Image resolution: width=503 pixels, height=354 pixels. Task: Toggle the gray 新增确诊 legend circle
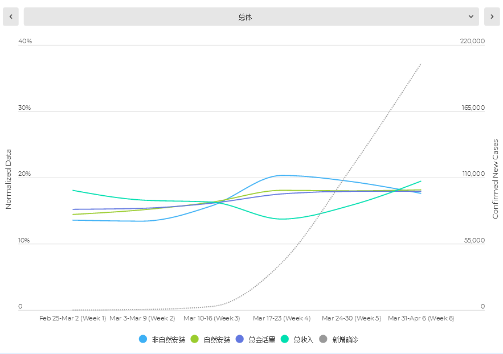click(324, 339)
